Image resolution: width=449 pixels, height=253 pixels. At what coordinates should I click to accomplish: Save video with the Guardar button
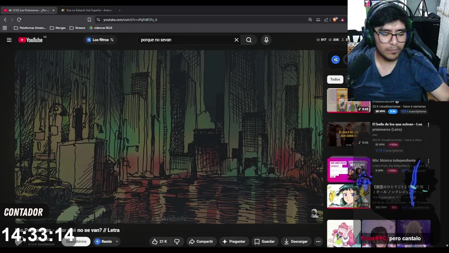pyautogui.click(x=264, y=241)
